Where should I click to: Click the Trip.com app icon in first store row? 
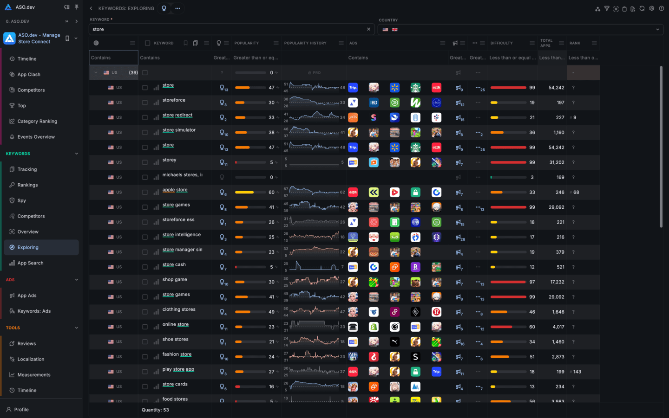pos(353,88)
